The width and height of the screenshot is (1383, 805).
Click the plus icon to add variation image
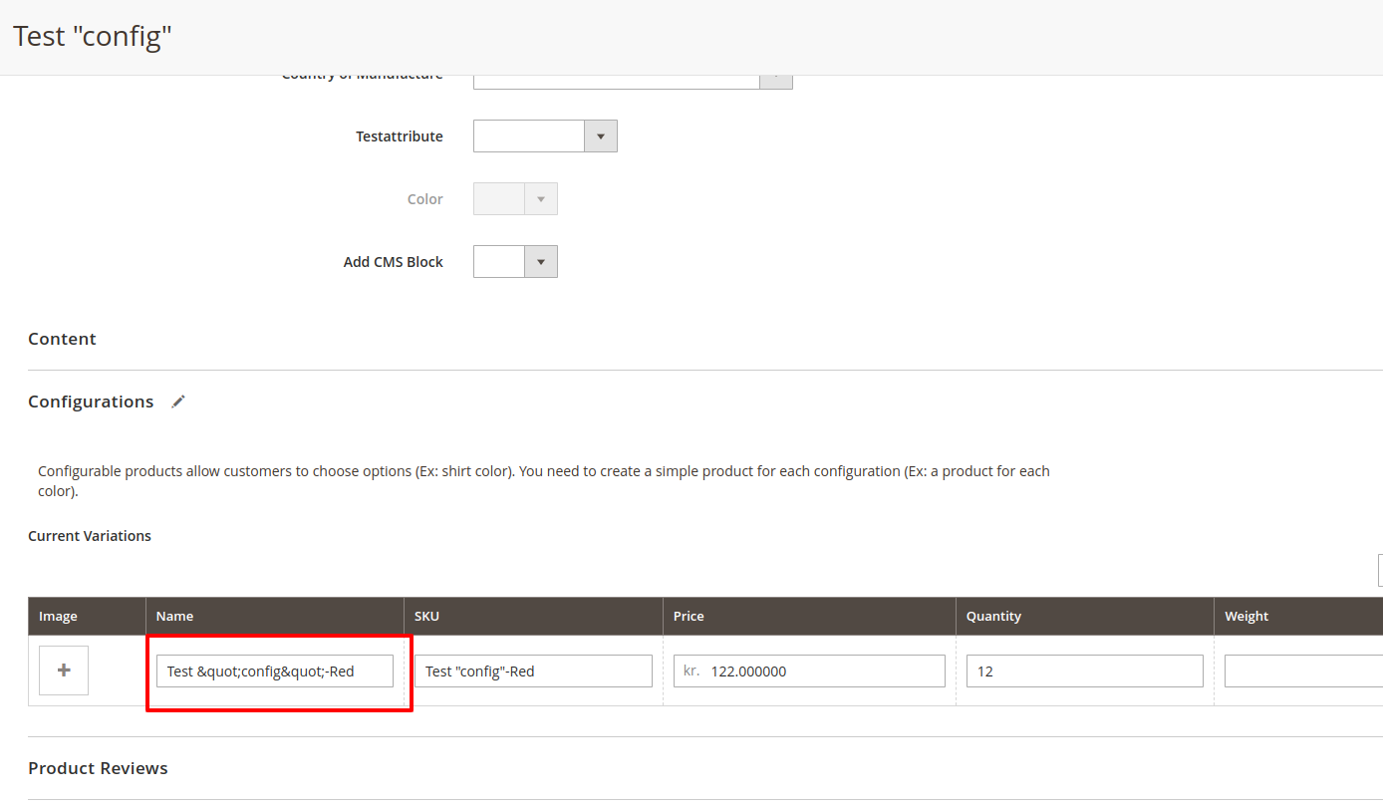point(63,670)
